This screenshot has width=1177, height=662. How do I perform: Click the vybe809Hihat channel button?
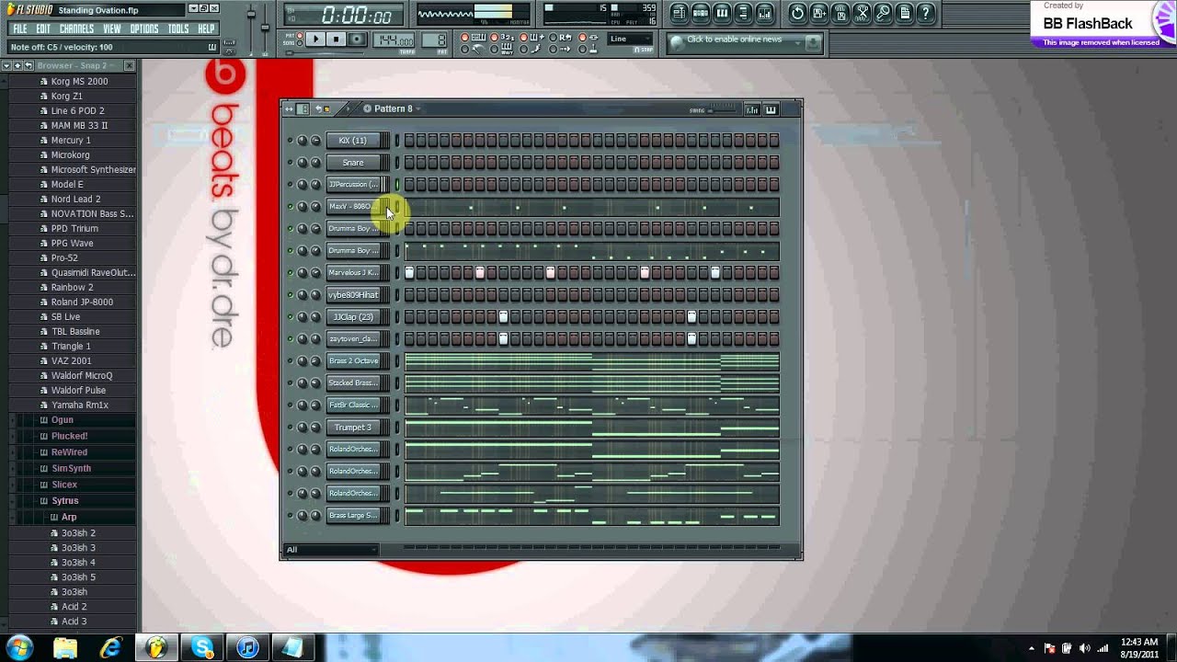pos(352,295)
